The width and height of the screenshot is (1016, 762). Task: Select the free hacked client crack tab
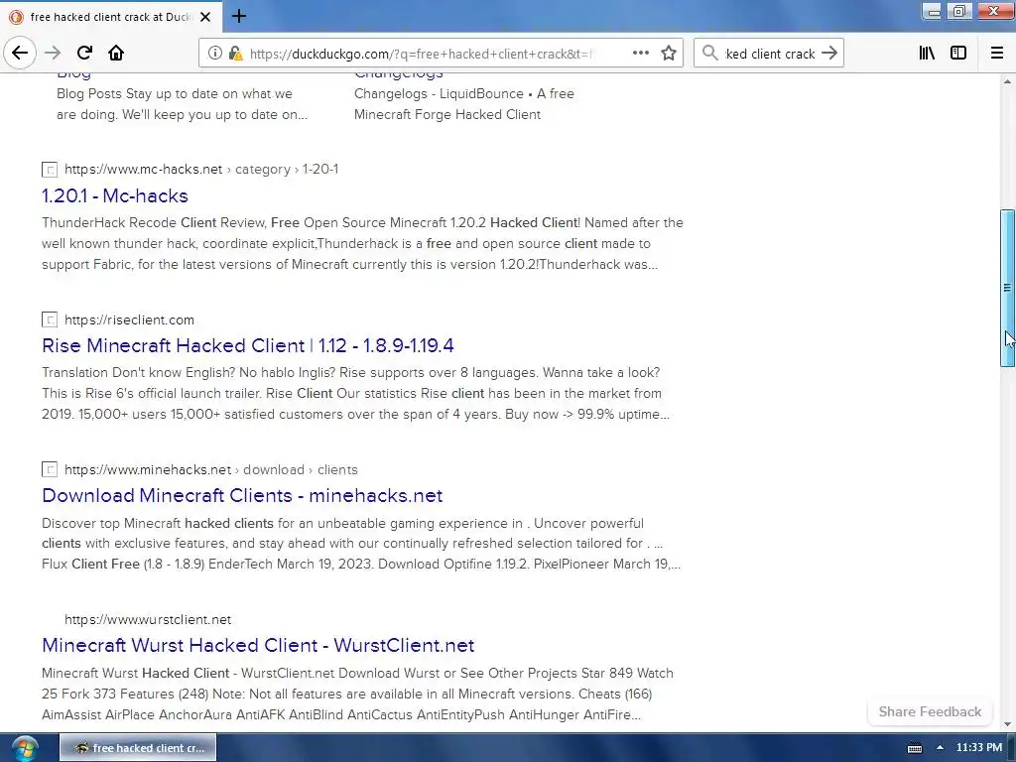[110, 17]
